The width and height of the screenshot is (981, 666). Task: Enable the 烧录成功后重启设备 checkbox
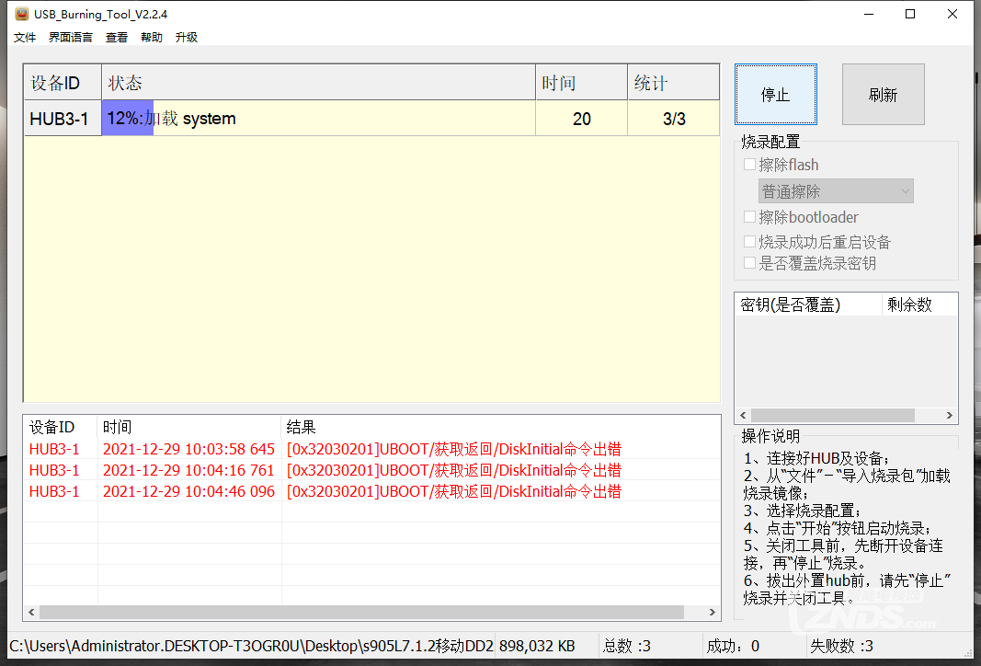tap(749, 241)
